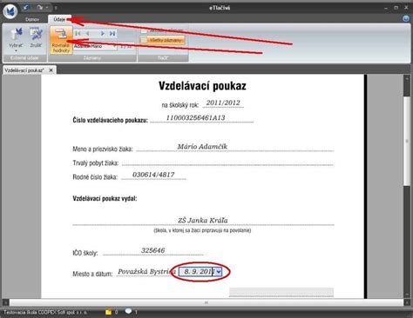
Task: Click the horizontal scrollbar right arrow
Action: point(406,302)
